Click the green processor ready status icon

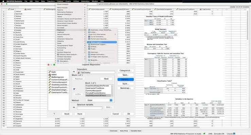click(x=204, y=134)
